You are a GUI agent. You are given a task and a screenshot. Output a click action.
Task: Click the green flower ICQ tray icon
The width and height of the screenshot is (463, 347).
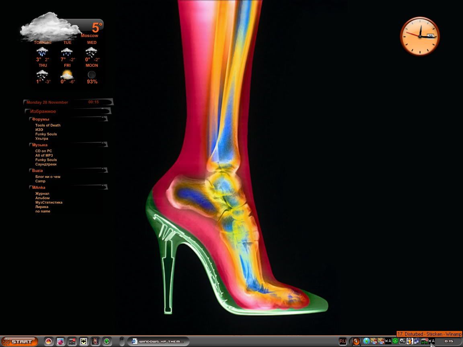point(395,341)
